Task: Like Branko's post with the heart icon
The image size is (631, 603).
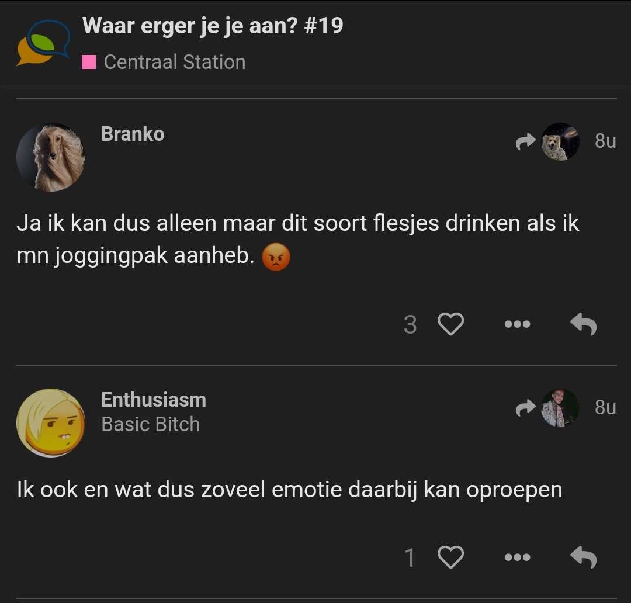Action: click(x=450, y=324)
